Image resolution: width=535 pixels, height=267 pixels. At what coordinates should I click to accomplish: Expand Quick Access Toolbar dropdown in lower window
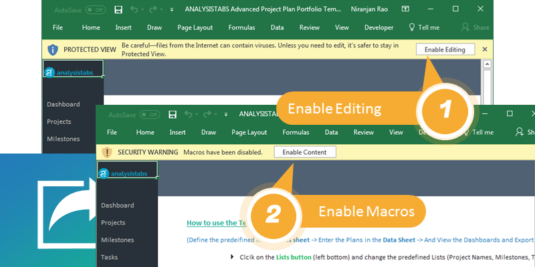click(226, 114)
